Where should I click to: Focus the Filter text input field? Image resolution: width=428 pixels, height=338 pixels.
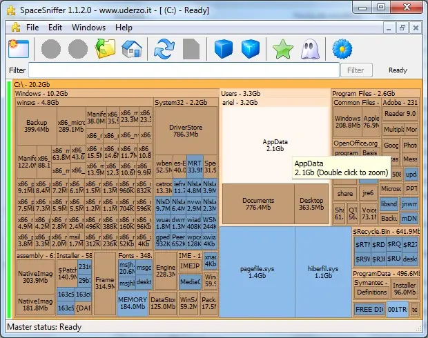[x=184, y=70]
